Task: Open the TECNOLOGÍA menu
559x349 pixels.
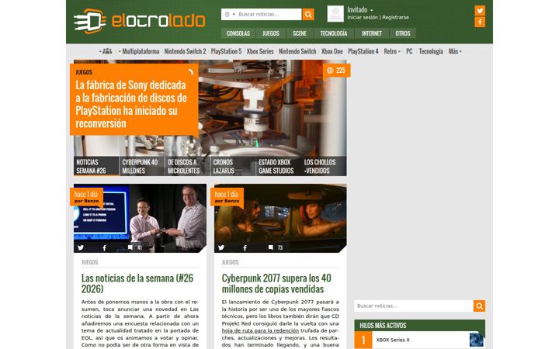Action: (334, 33)
